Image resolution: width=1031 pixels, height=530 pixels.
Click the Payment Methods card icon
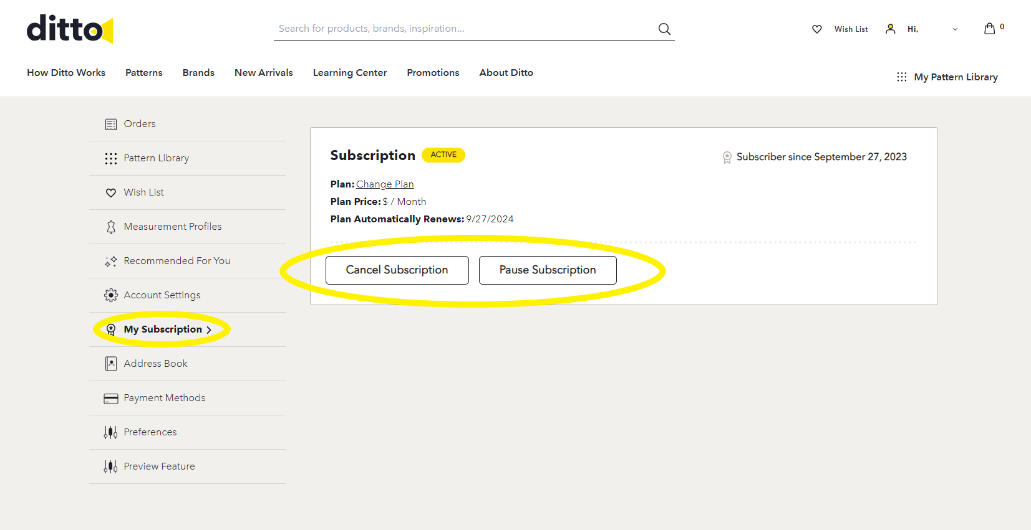point(111,398)
